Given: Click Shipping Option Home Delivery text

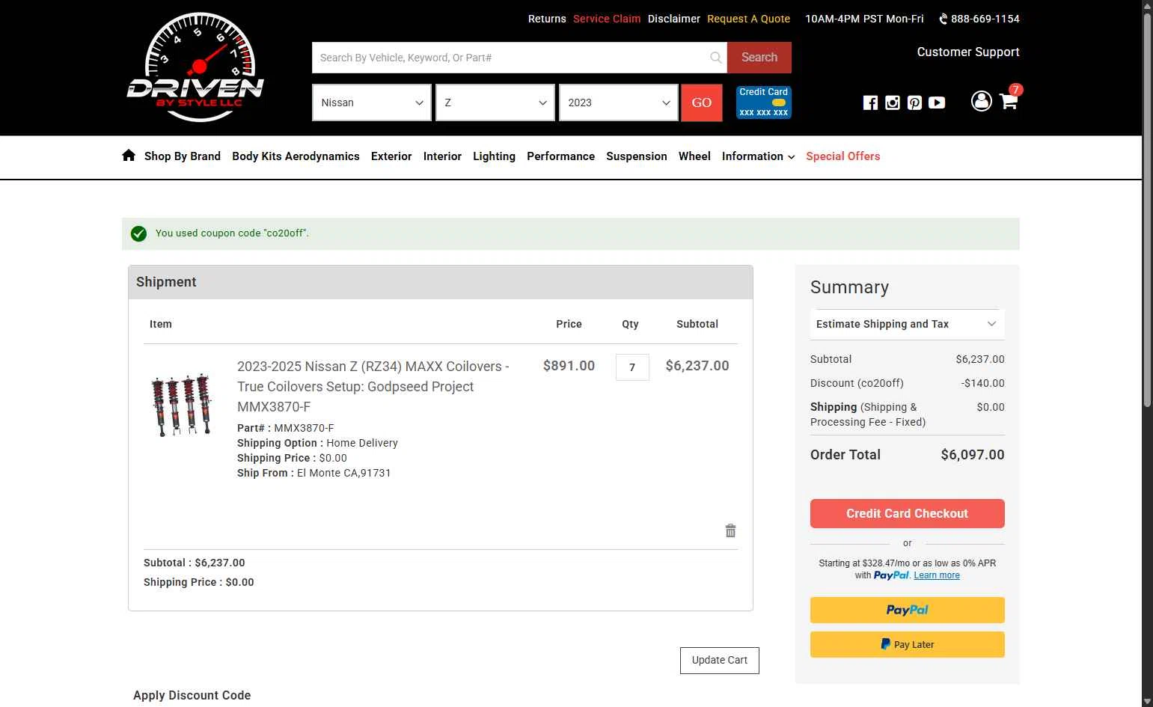Looking at the screenshot, I should pyautogui.click(x=317, y=443).
